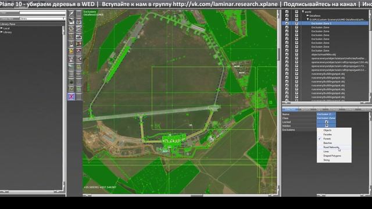Click the Library Pane header
This screenshot has width=372, height=209.
(x=33, y=24)
